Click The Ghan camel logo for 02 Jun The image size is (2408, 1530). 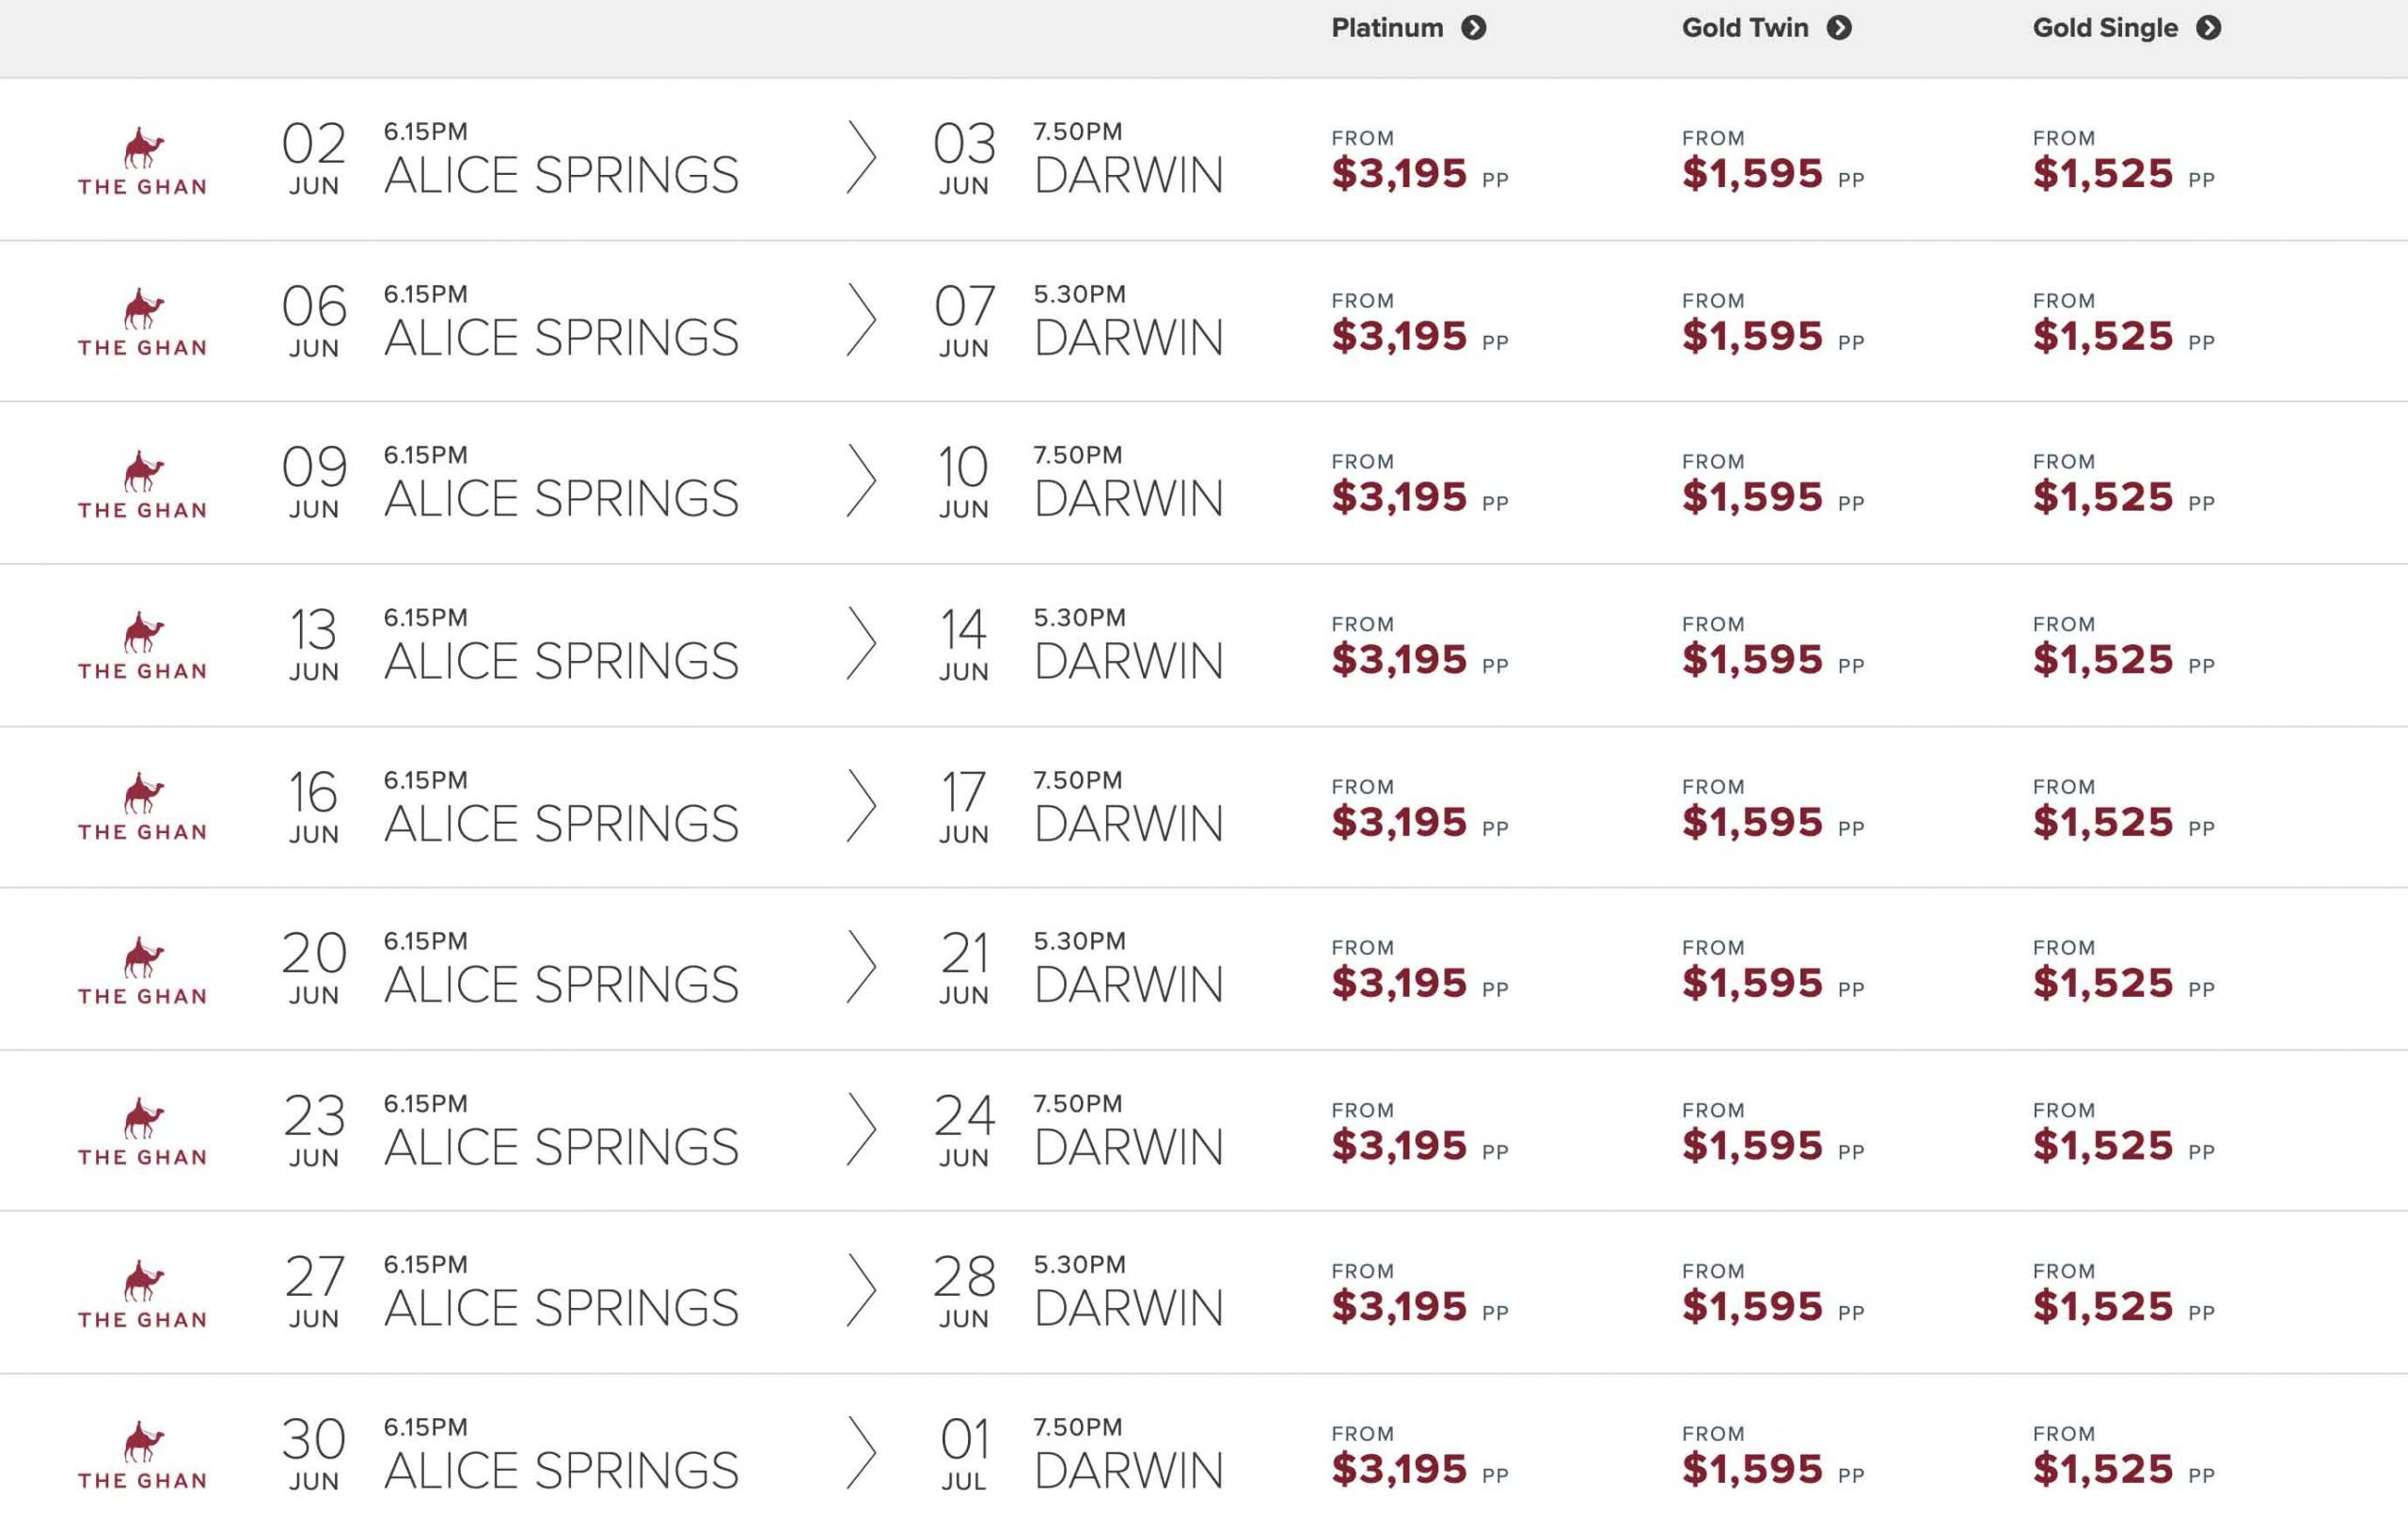[x=143, y=160]
